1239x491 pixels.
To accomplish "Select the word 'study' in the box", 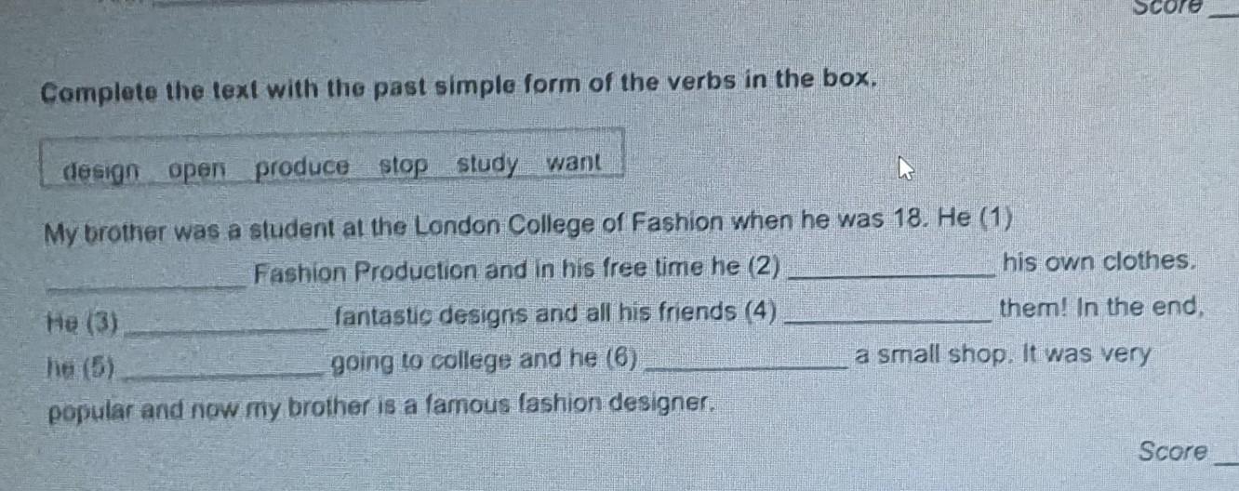I will point(487,166).
